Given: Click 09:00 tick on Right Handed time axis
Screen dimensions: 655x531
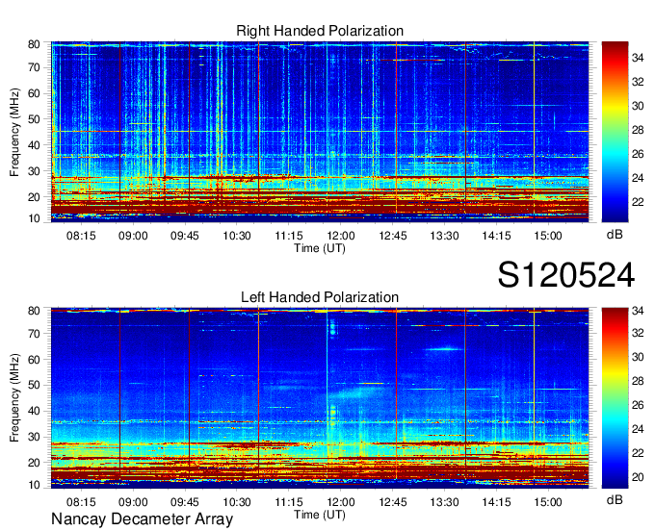Looking at the screenshot, I should point(133,236).
